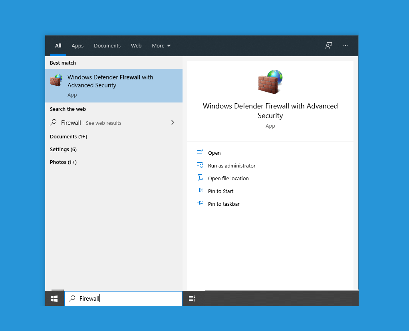Click the firewall icon in best match
409x331 pixels.
coord(56,80)
